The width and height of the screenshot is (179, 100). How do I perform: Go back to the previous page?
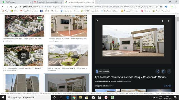click(x=3, y=7)
